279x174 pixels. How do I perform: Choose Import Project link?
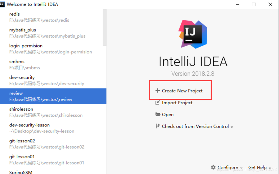[177, 102]
